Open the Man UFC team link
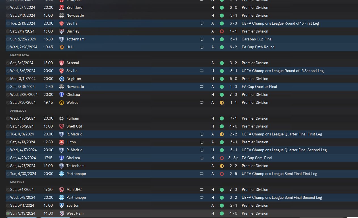 tap(74, 189)
